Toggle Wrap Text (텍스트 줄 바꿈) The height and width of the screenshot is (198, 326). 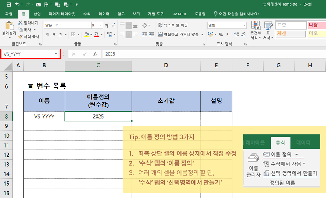tap(173, 25)
